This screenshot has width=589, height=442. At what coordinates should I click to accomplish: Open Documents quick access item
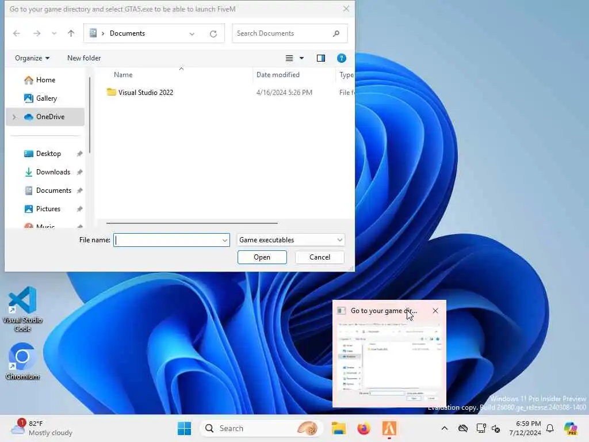pos(53,190)
